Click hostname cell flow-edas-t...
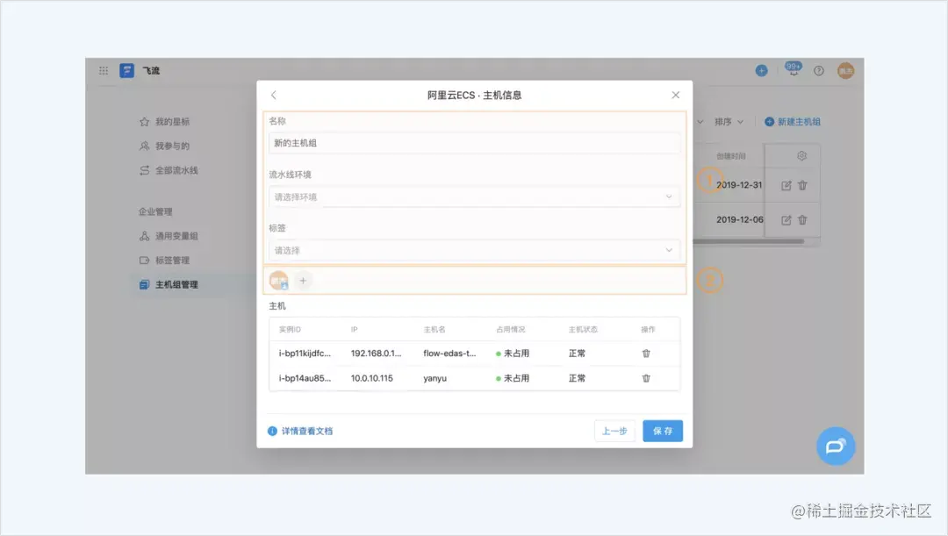Screen dimensions: 948x536 pyautogui.click(x=449, y=354)
